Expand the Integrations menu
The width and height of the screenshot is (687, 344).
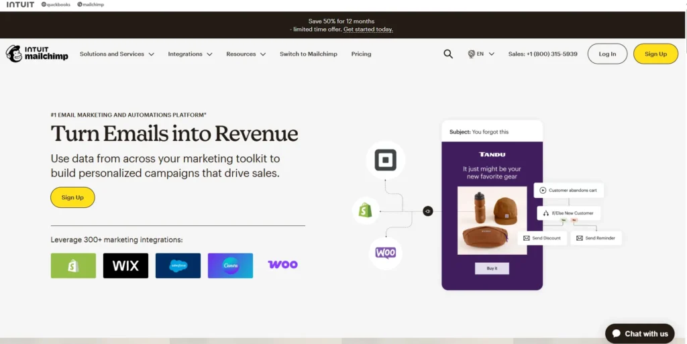[190, 54]
